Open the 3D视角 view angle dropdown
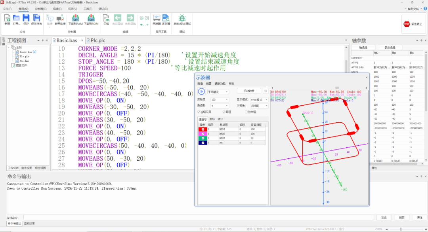428x232 pixels. tap(259, 106)
